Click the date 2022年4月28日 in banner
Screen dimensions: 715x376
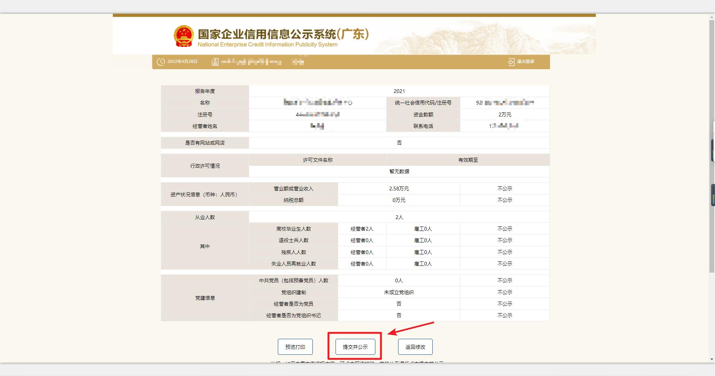[182, 62]
